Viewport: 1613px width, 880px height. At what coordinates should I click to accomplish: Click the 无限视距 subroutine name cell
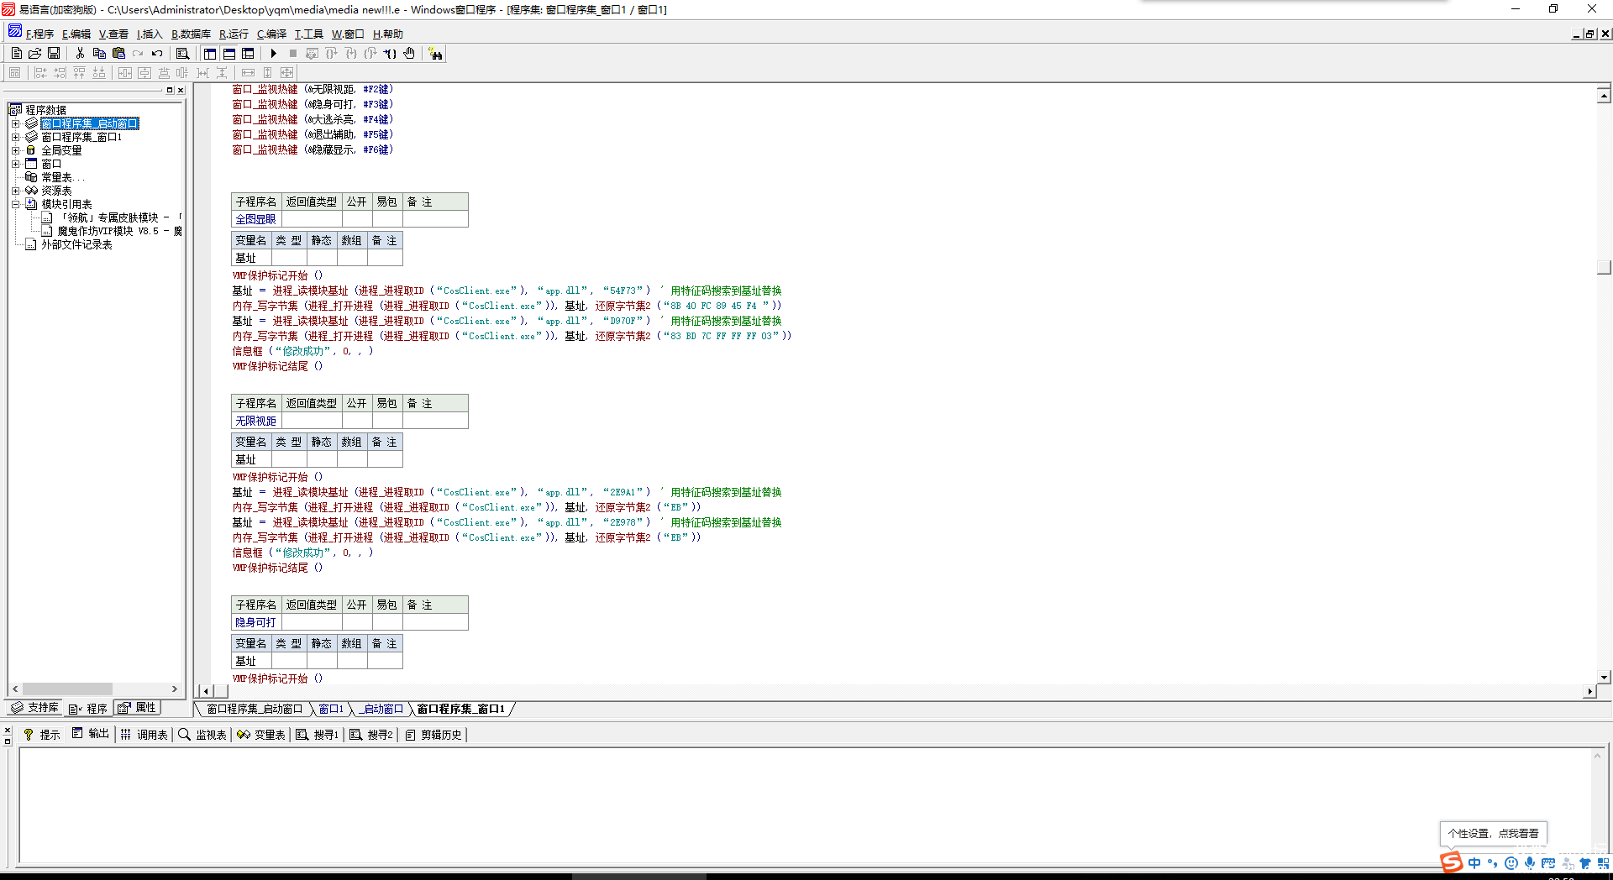pos(256,421)
